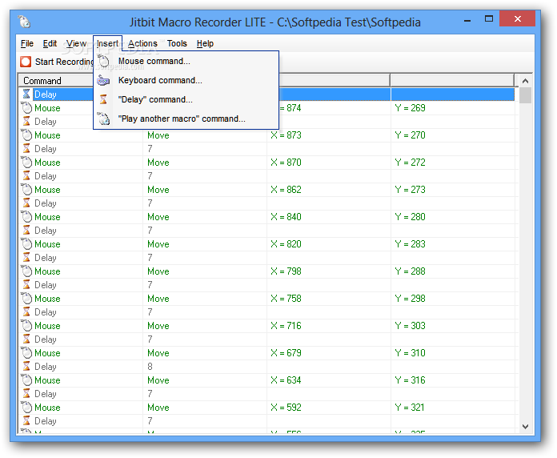Click mouse icon in the X = 862 row

(x=26, y=190)
